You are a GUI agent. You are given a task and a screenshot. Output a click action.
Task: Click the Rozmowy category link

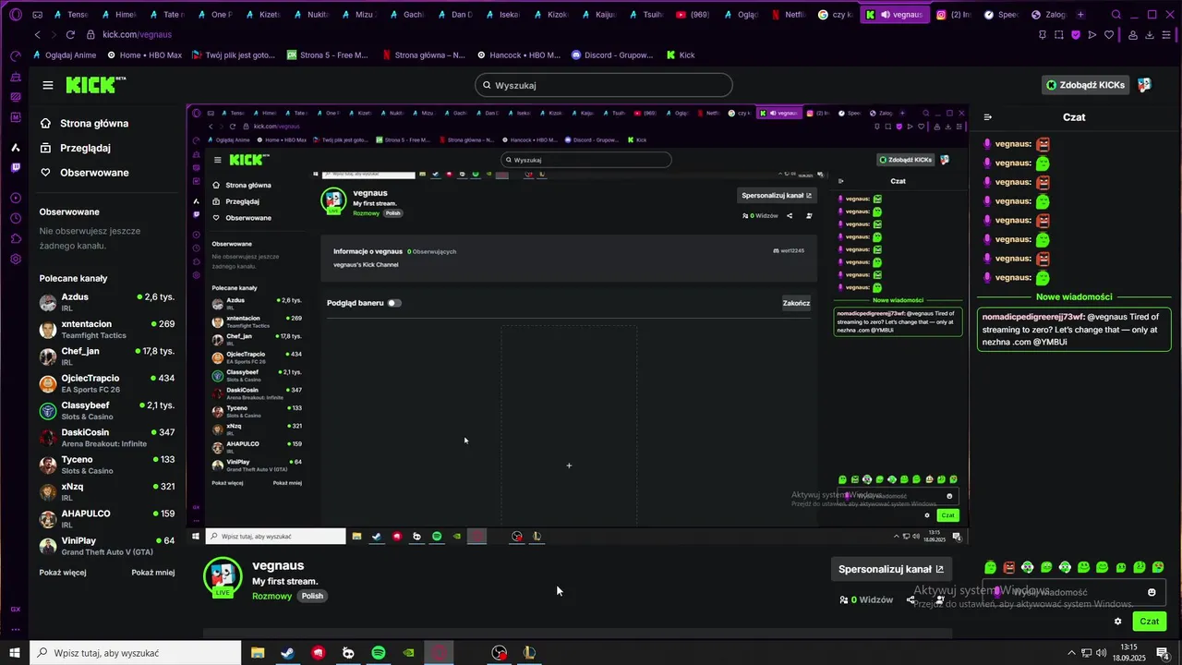[272, 597]
